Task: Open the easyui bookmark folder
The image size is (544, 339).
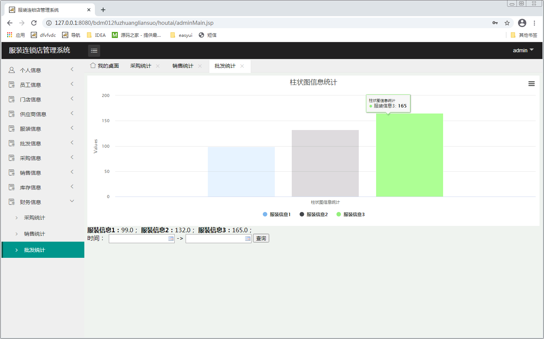Action: (x=181, y=35)
